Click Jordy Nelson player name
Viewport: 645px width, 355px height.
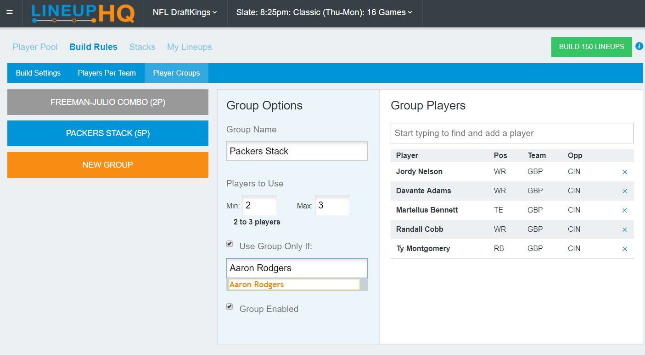(419, 172)
